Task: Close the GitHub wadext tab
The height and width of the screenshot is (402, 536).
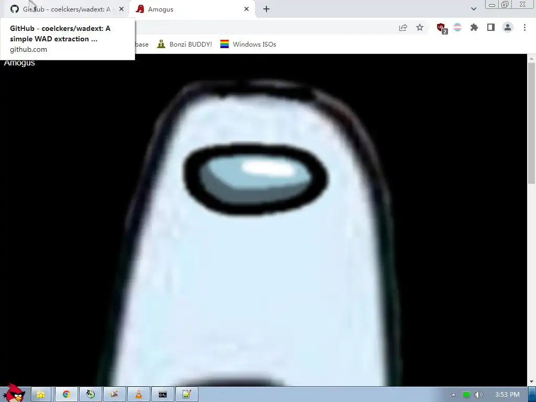Action: coord(121,9)
